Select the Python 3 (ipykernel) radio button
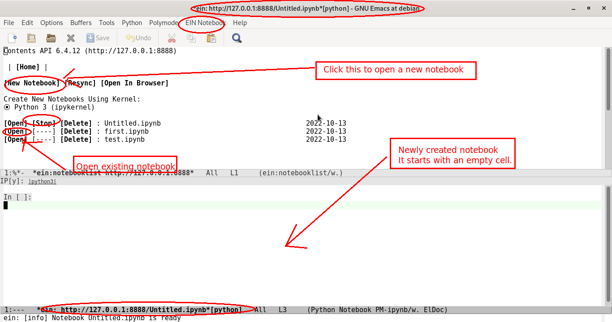 click(7, 107)
